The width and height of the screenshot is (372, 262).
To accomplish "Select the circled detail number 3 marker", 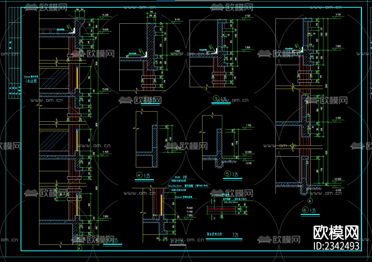I will click(216, 98).
